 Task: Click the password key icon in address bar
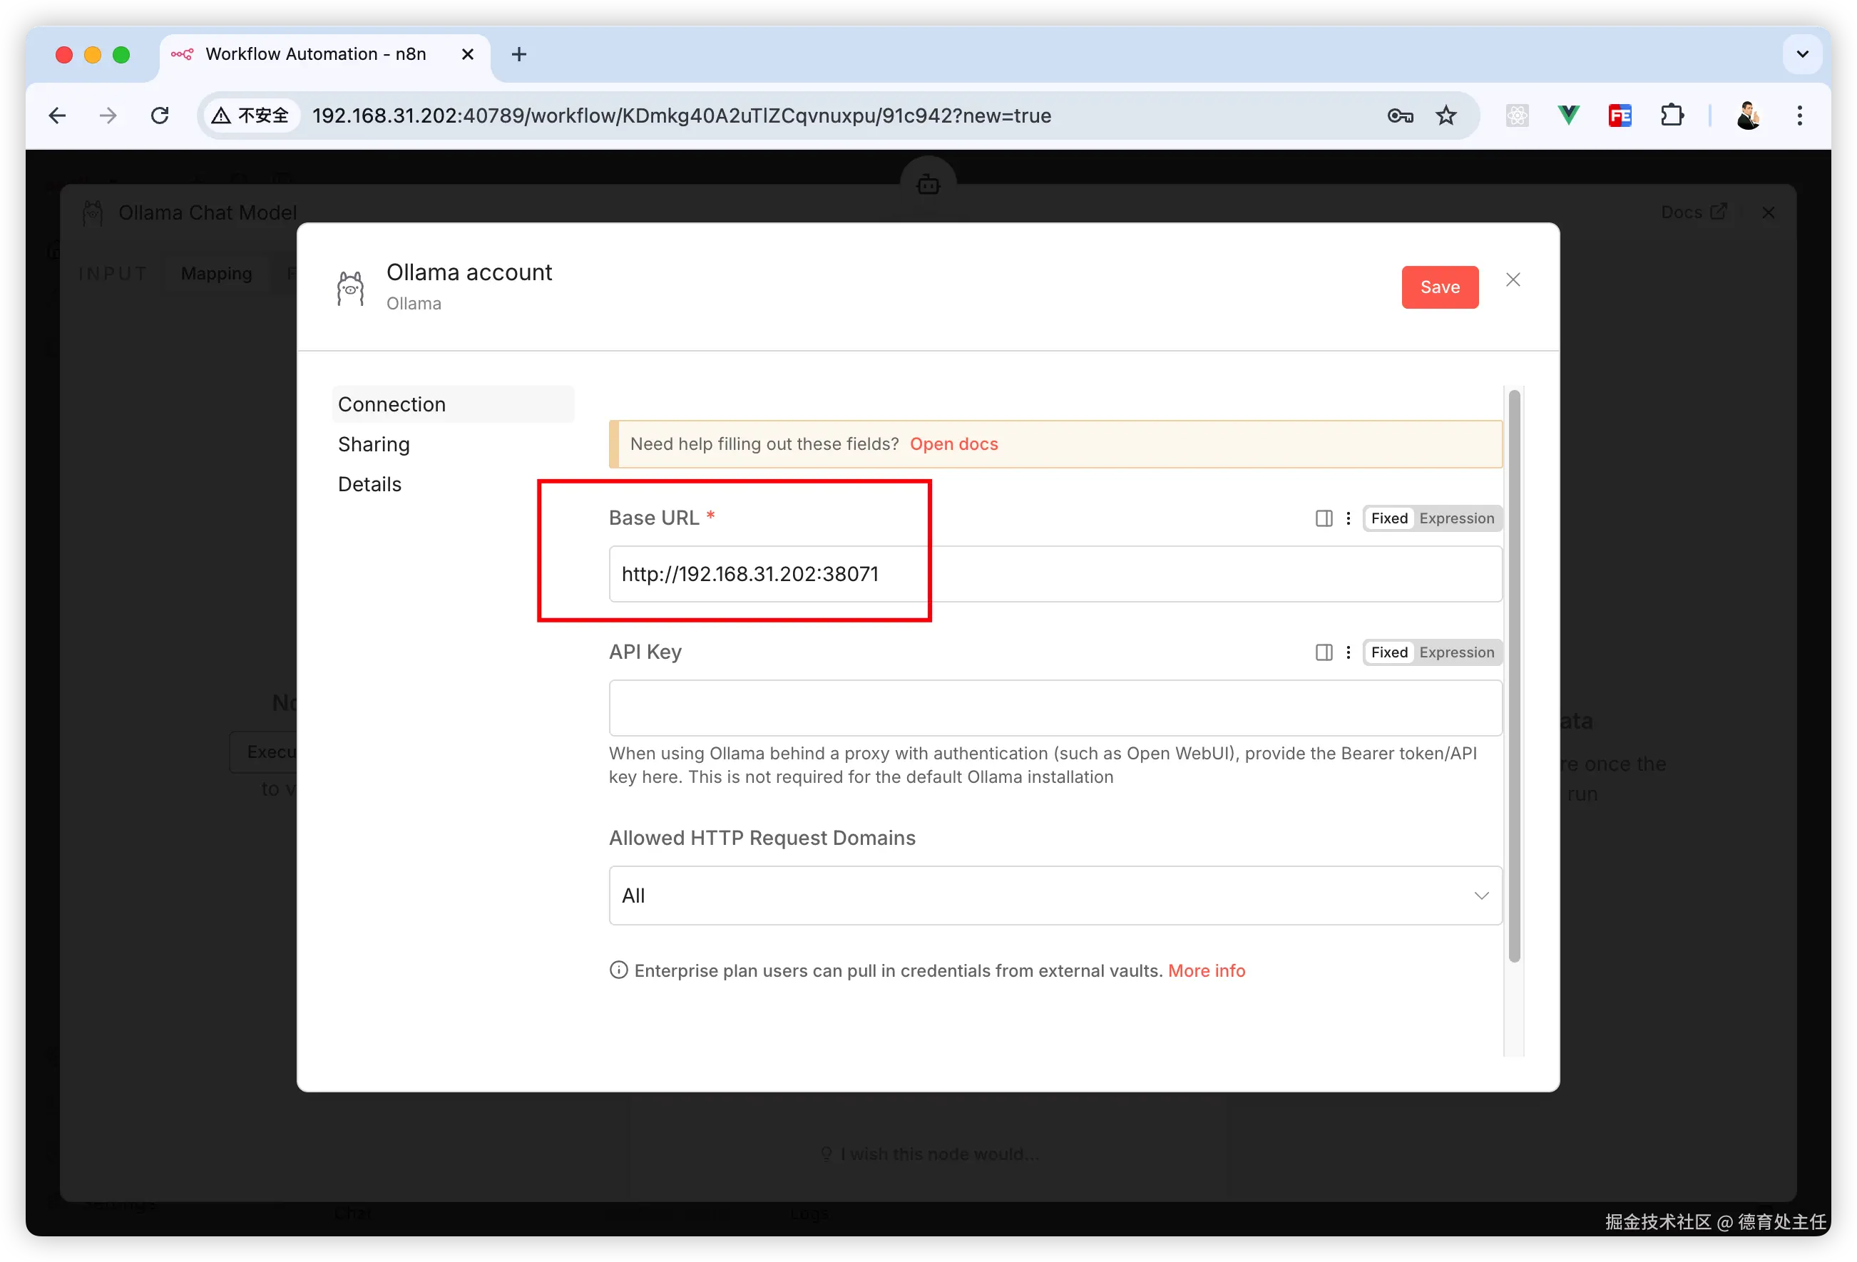[1400, 116]
